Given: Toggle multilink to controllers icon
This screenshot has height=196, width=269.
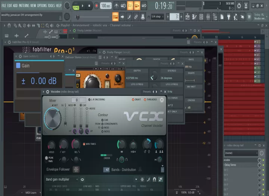Looking at the screenshot, I should (x=143, y=17).
